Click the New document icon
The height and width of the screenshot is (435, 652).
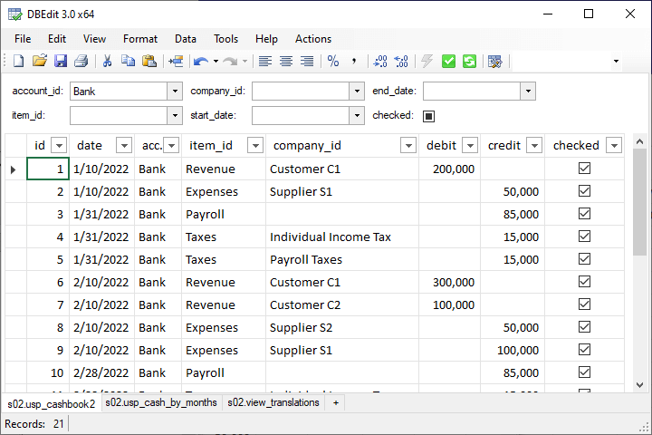point(18,62)
